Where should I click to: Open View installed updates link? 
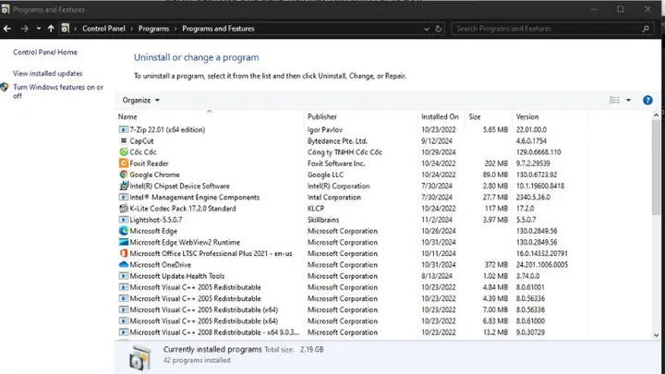pyautogui.click(x=47, y=73)
